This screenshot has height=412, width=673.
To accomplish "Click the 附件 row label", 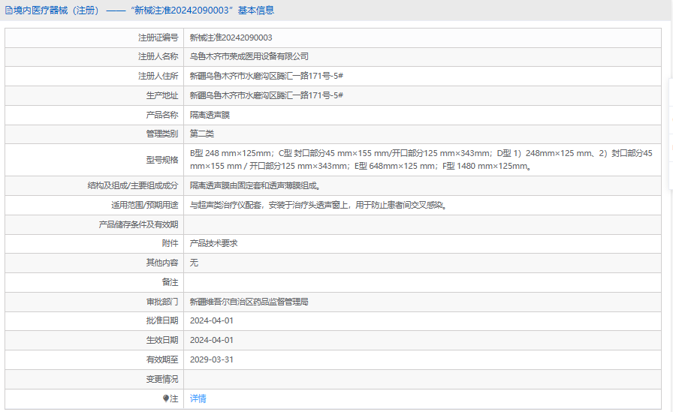I will click(x=170, y=243).
